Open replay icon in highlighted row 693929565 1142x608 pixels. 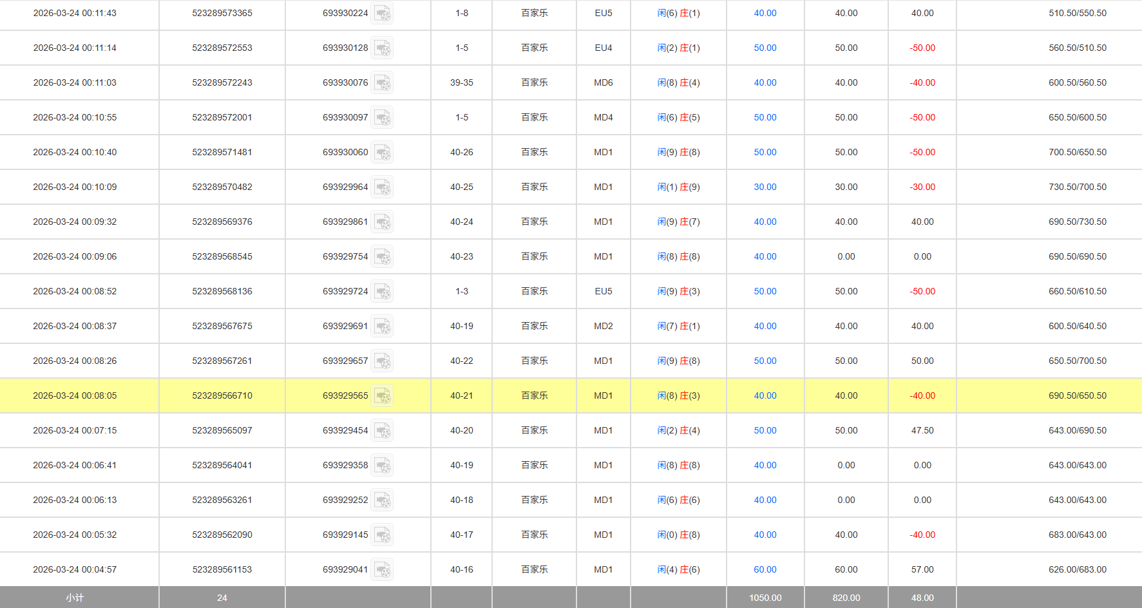(x=382, y=396)
